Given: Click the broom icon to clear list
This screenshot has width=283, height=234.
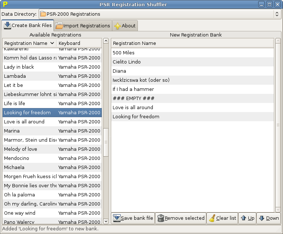Looking at the screenshot, I should pos(212,218).
